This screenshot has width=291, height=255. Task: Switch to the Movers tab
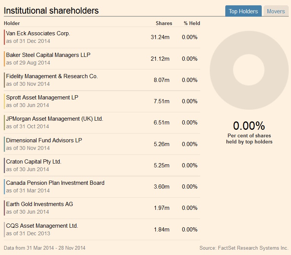(276, 11)
